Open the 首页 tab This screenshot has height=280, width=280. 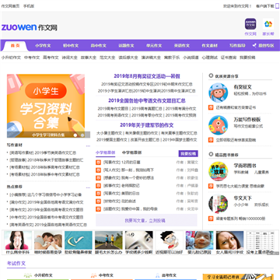[15, 46]
